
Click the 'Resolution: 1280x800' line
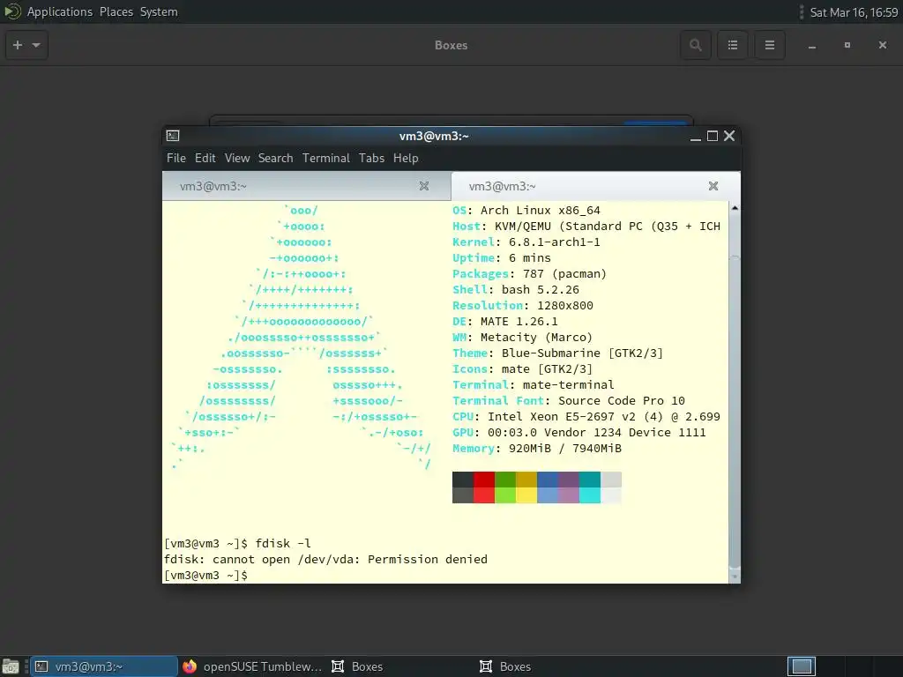(x=523, y=306)
